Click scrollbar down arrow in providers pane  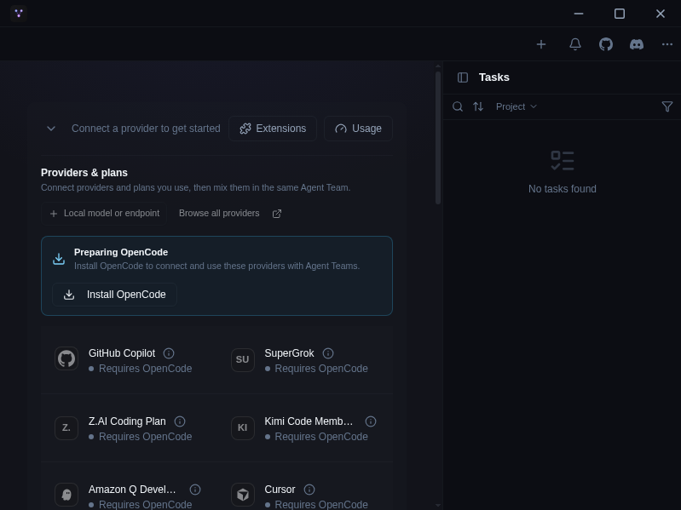[438, 505]
